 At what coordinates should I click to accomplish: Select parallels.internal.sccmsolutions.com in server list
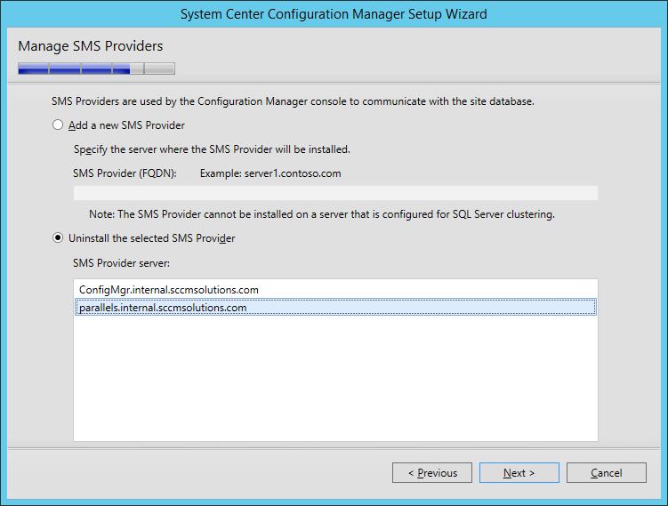[335, 308]
